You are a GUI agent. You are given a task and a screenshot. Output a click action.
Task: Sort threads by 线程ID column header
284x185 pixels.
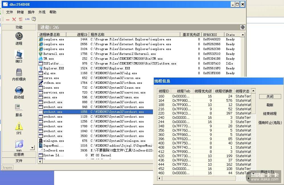[164, 91]
